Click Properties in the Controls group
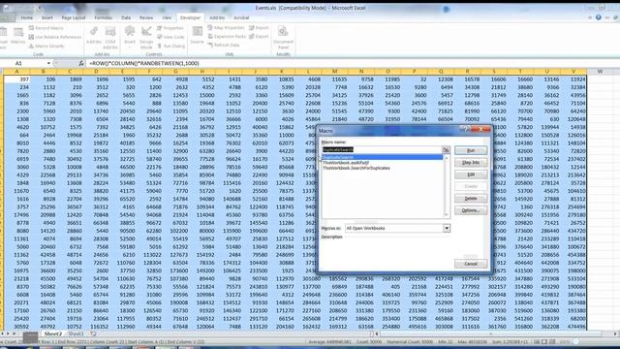The image size is (620, 349). (170, 28)
